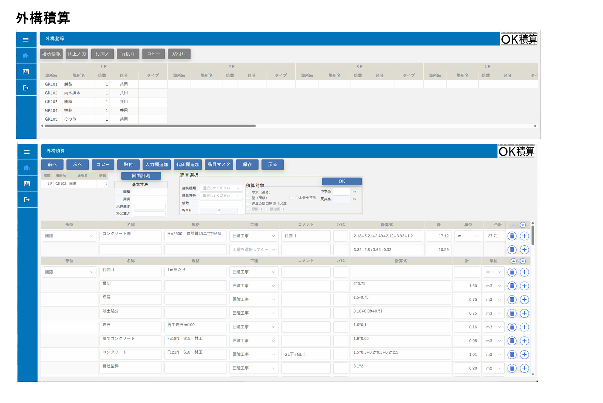Click the plus icon on the 普通型枠 row
This screenshot has width=603, height=403.
coord(524,368)
